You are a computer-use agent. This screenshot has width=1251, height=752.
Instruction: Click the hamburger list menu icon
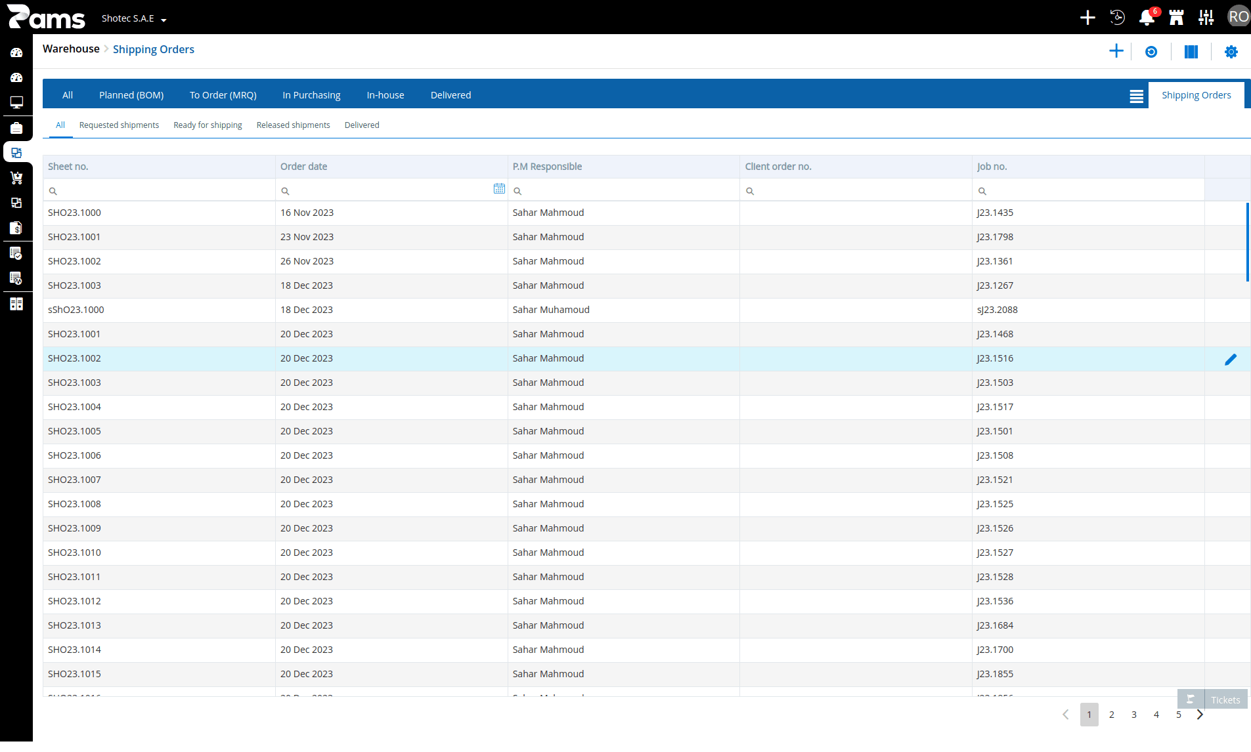1136,96
